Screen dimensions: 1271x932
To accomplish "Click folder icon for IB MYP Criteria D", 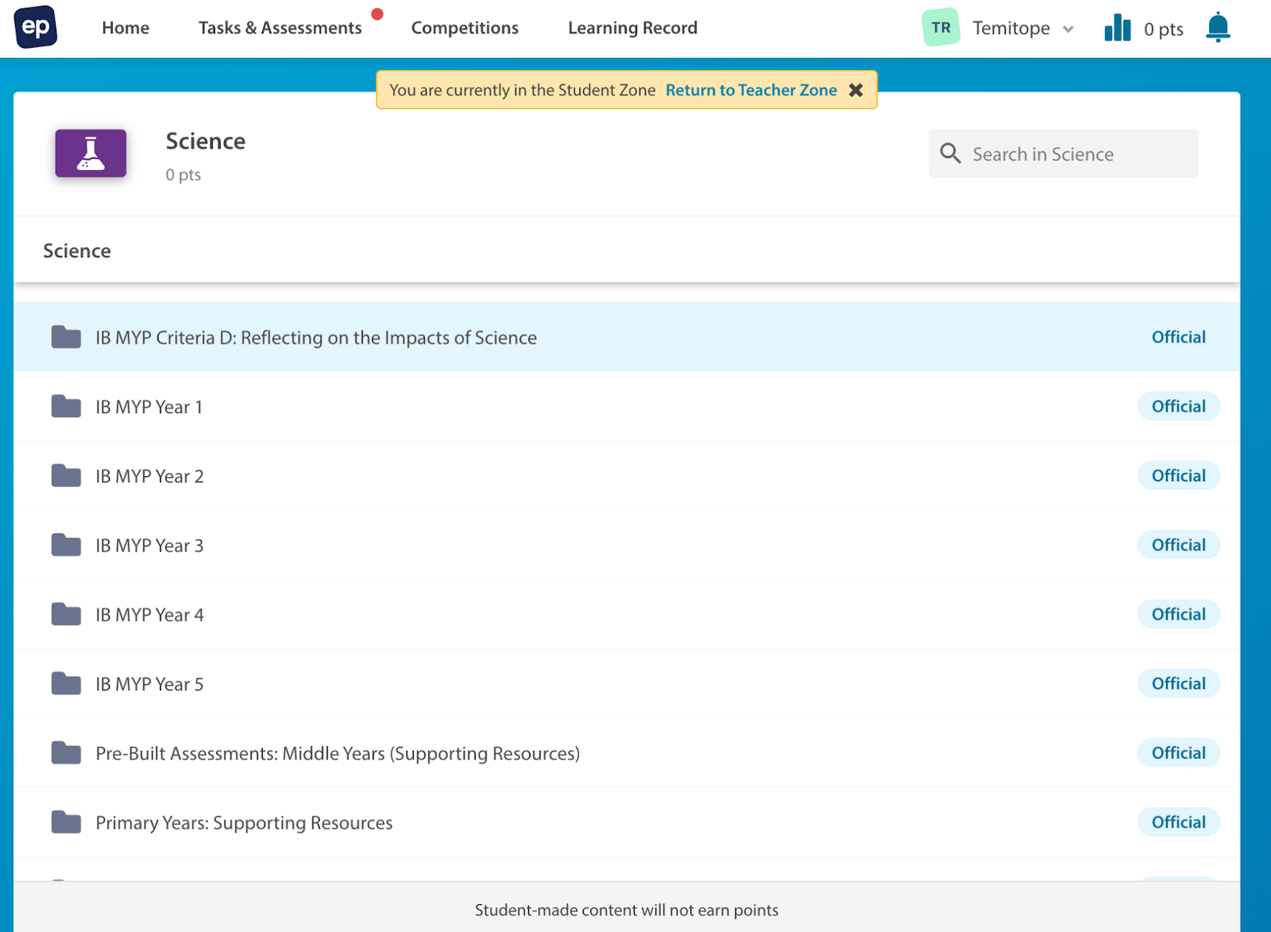I will 66,337.
